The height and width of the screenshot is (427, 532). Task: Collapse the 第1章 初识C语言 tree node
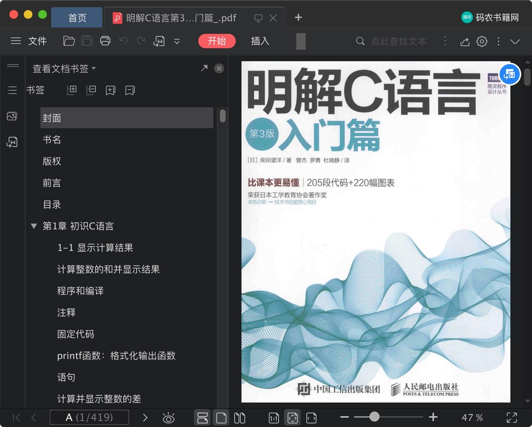coord(34,226)
